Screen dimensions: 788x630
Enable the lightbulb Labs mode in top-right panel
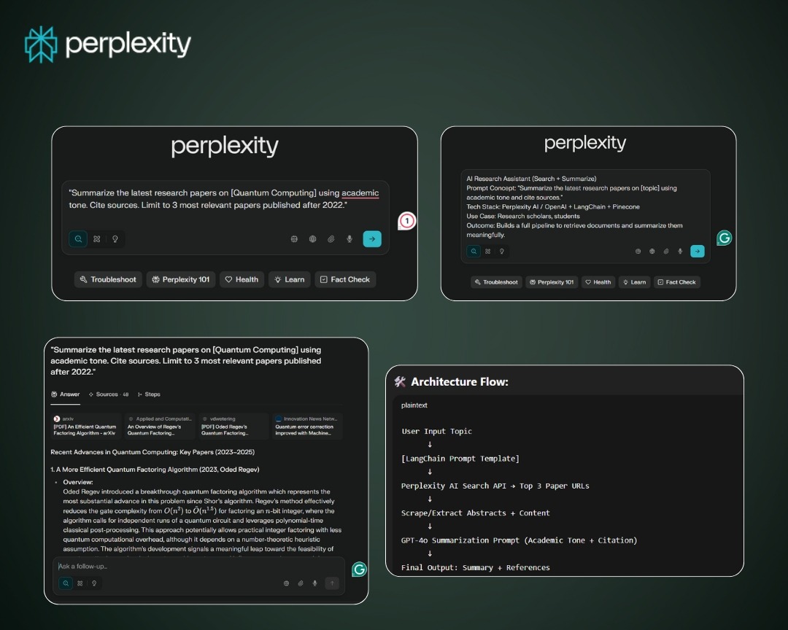[502, 251]
